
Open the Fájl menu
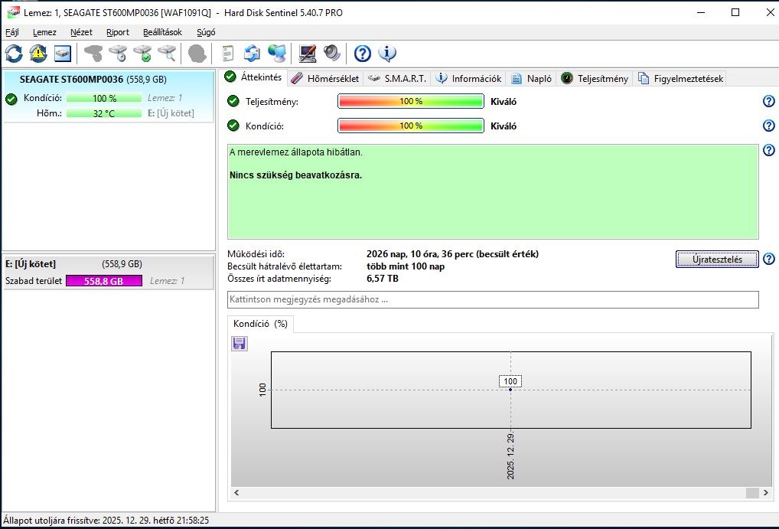[12, 32]
